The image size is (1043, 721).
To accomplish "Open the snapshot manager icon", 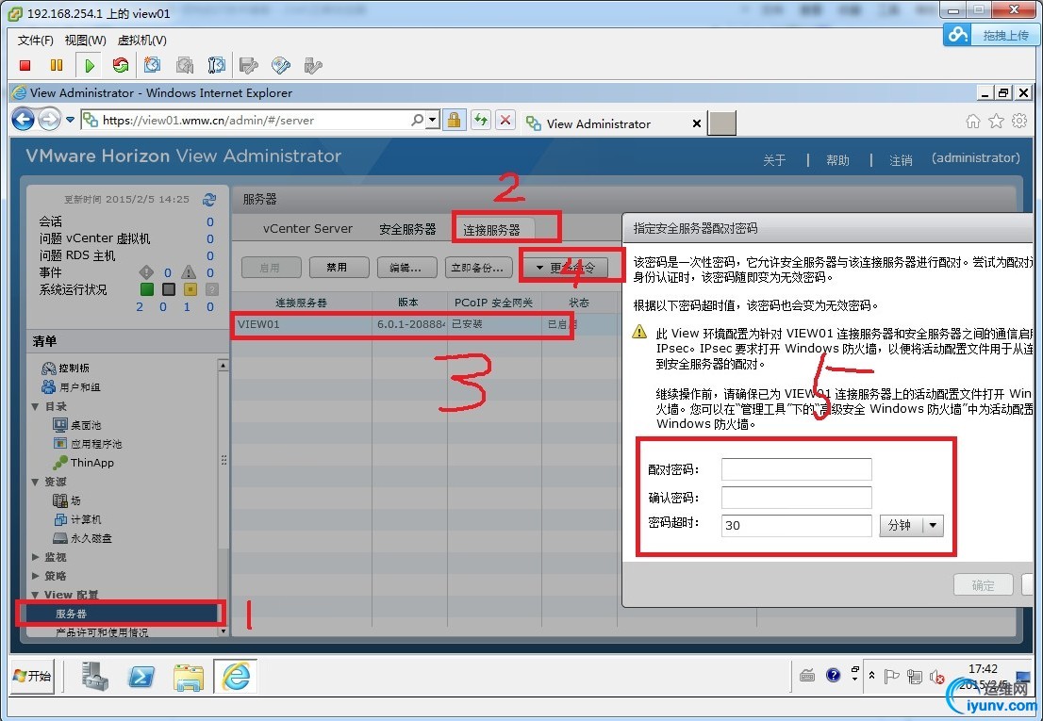I will coord(216,65).
